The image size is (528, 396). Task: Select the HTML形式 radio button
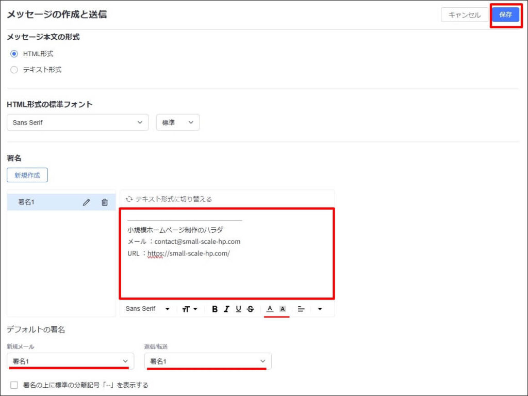(14, 54)
